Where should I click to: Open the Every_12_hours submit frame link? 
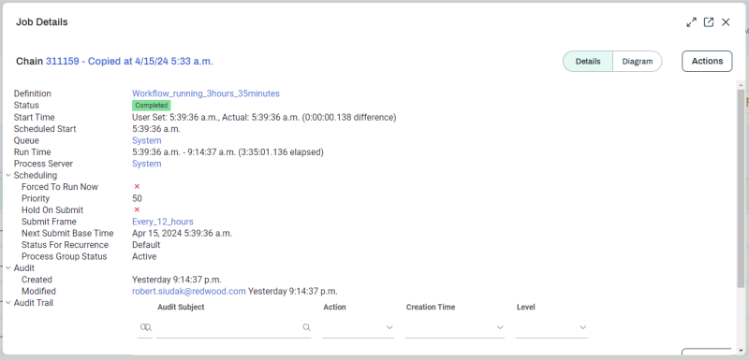[x=163, y=222]
